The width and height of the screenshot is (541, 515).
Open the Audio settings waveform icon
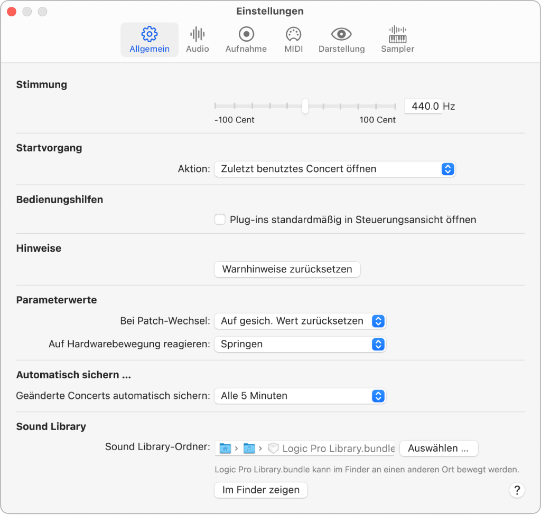(x=197, y=35)
